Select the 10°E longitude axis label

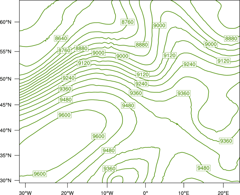tap(184, 193)
